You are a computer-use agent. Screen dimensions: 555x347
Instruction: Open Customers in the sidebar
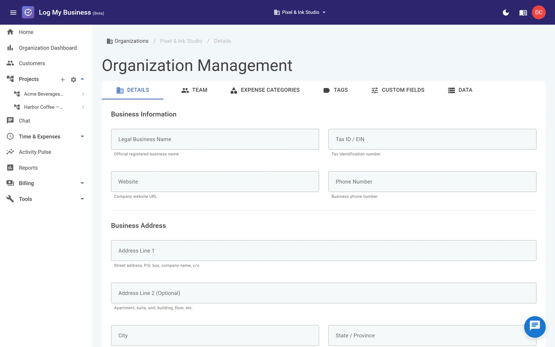coord(46,63)
